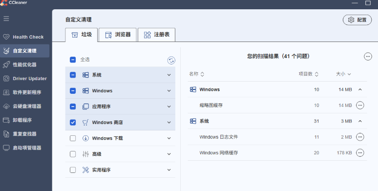The image size is (378, 191).
Task: Toggle the 系统 category checkbox
Action: point(73,75)
